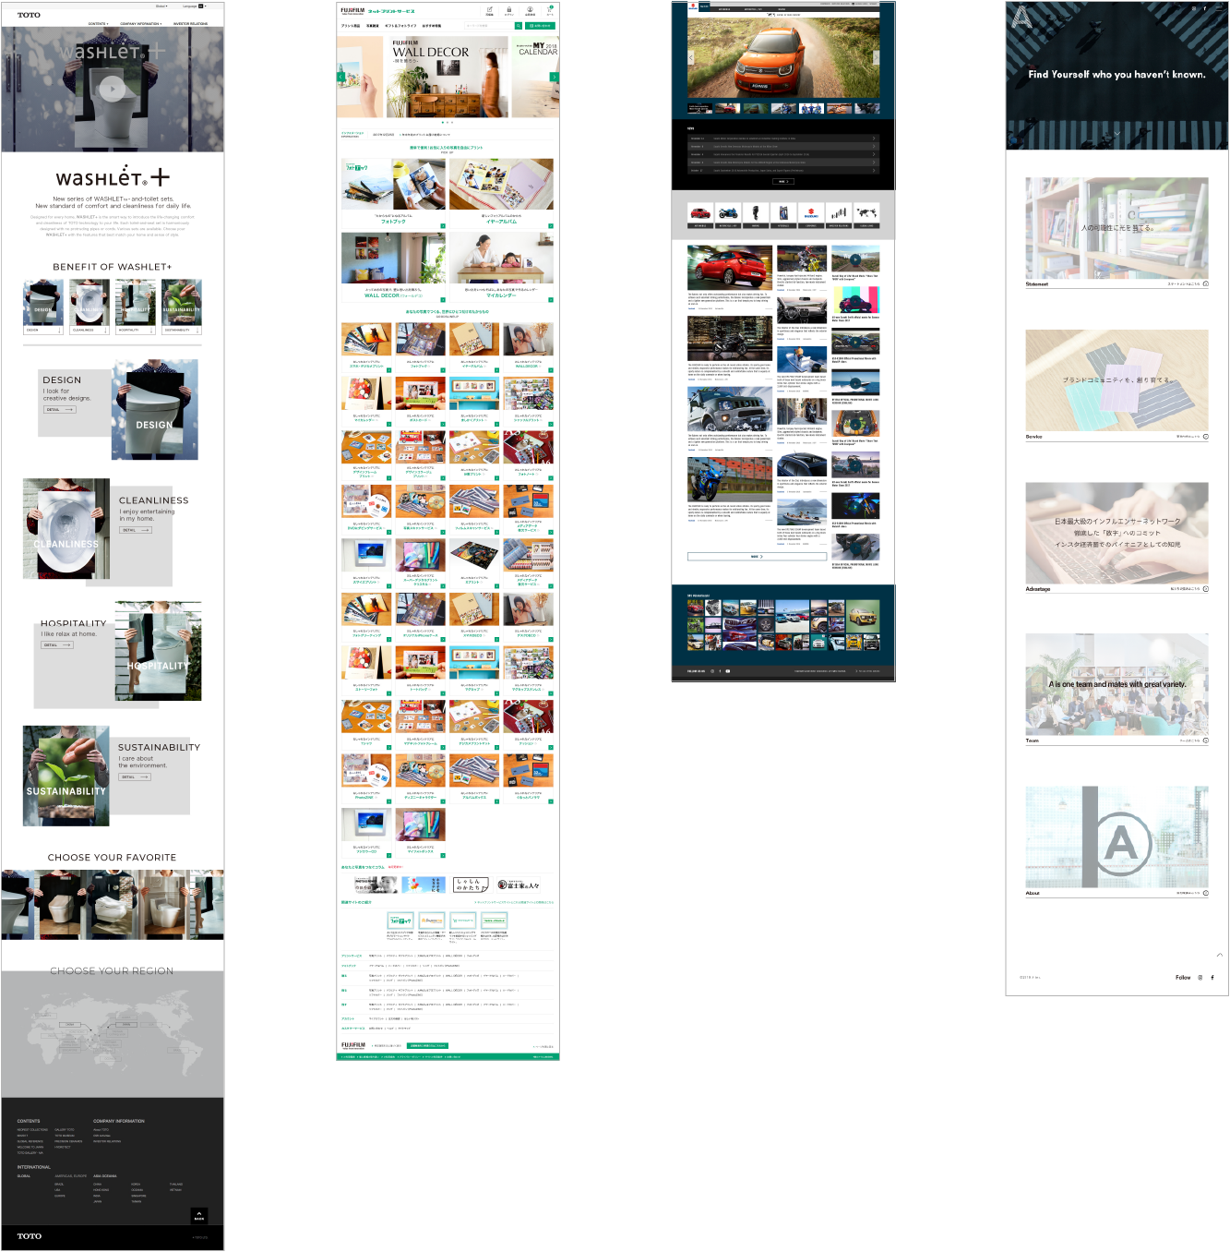Screen dimensions: 1230x1252
Task: Click DETAIL button under HOSPITALITY section
Action: point(56,644)
